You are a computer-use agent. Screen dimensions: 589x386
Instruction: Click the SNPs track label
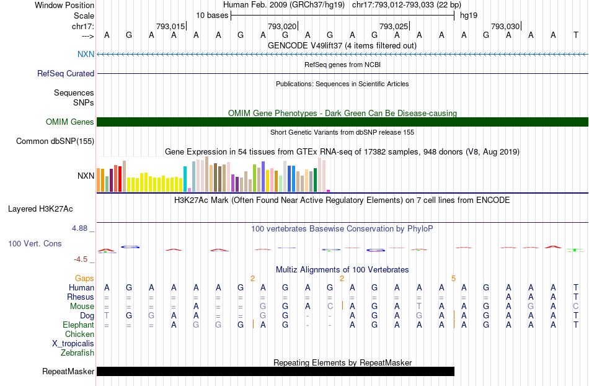click(x=84, y=102)
